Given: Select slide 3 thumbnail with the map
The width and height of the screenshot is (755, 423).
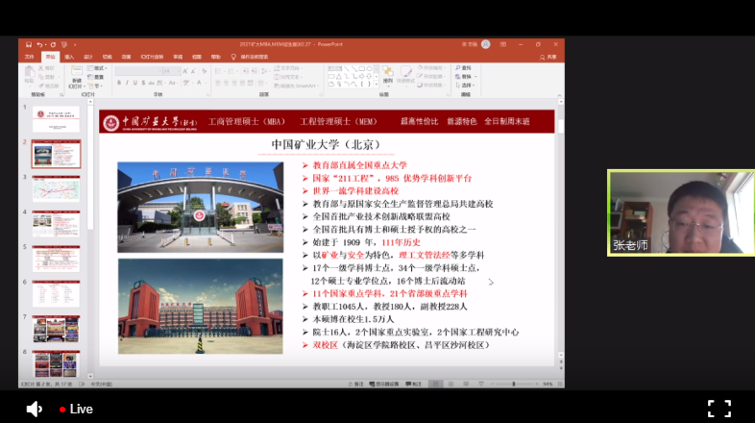Looking at the screenshot, I should pos(56,188).
